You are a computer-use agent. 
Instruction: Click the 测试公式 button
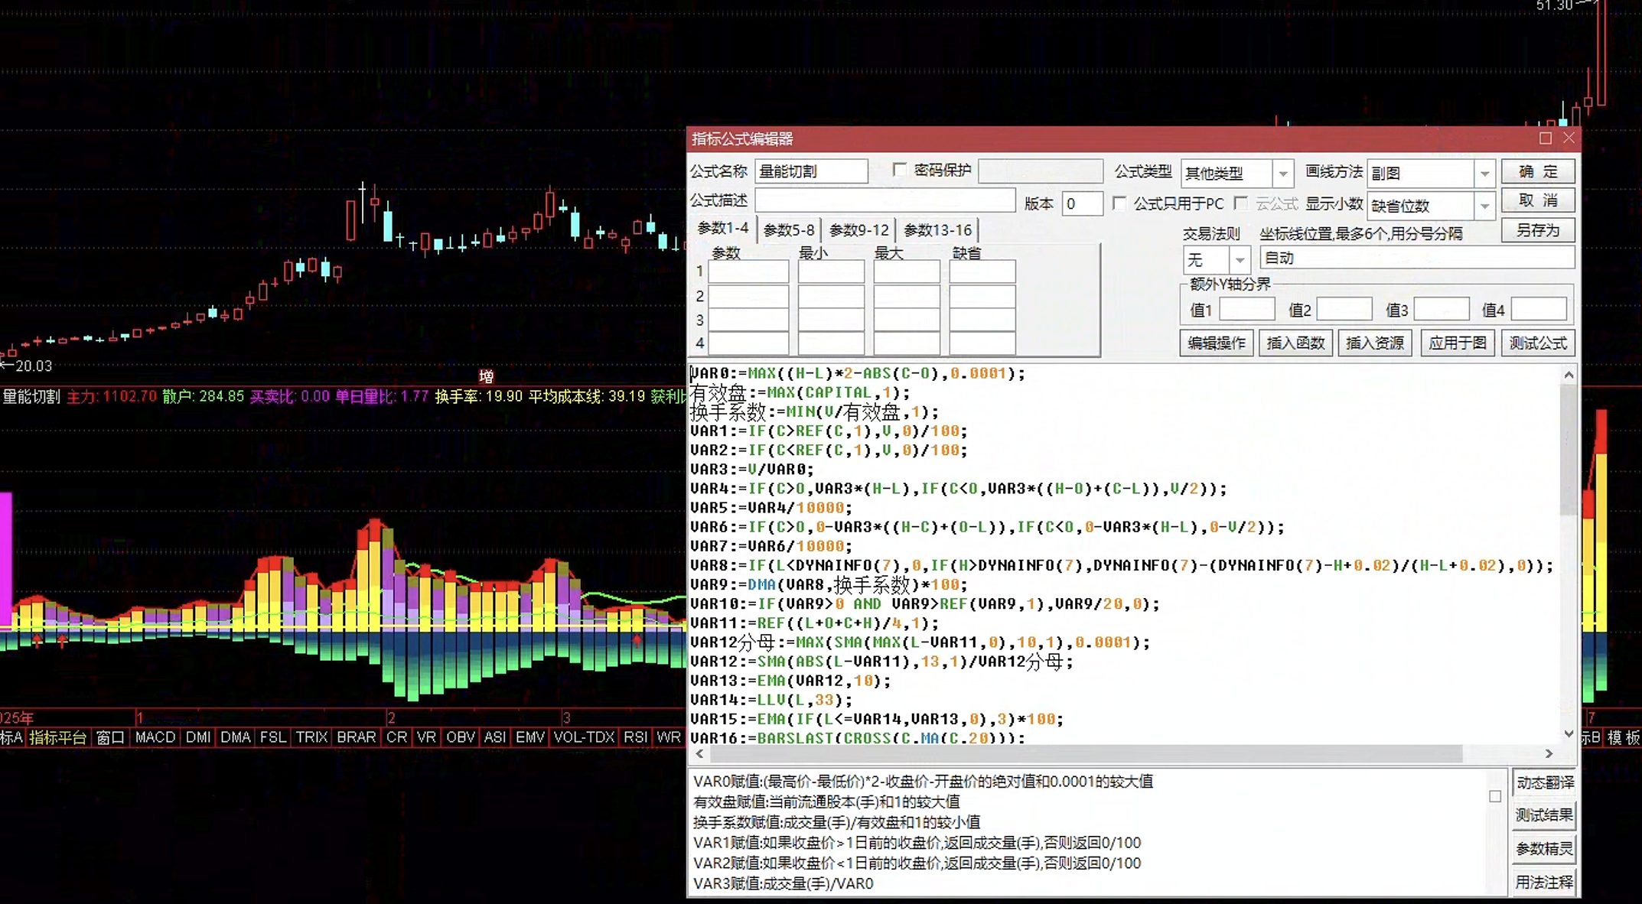coord(1538,343)
